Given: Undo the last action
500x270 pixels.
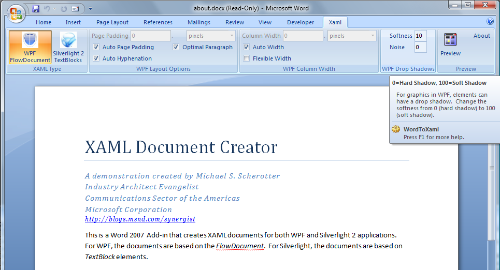Looking at the screenshot, I should click(x=47, y=9).
